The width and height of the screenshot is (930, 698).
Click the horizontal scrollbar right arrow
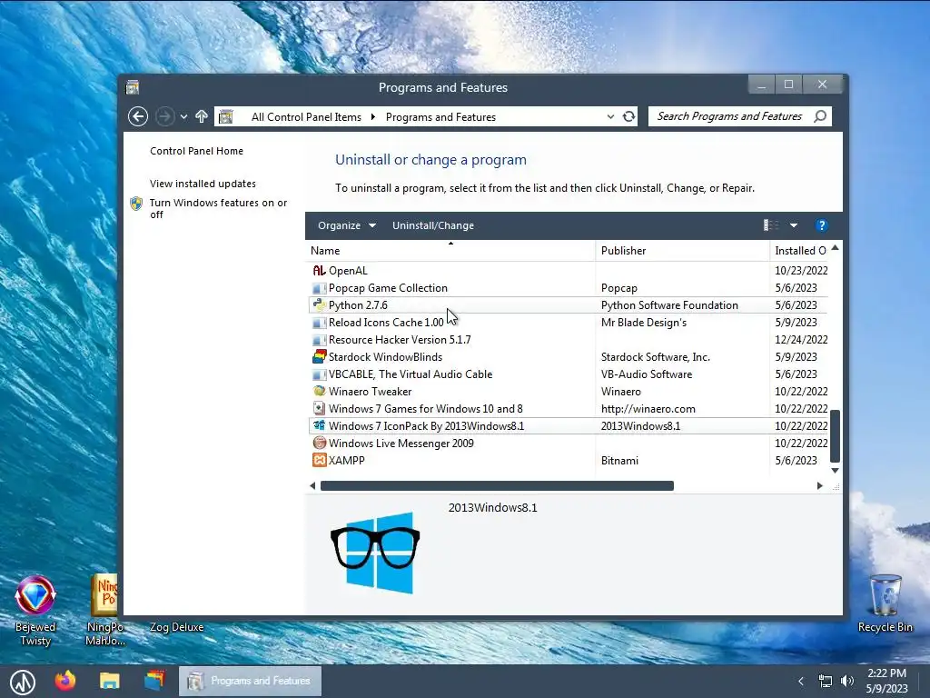coord(820,485)
